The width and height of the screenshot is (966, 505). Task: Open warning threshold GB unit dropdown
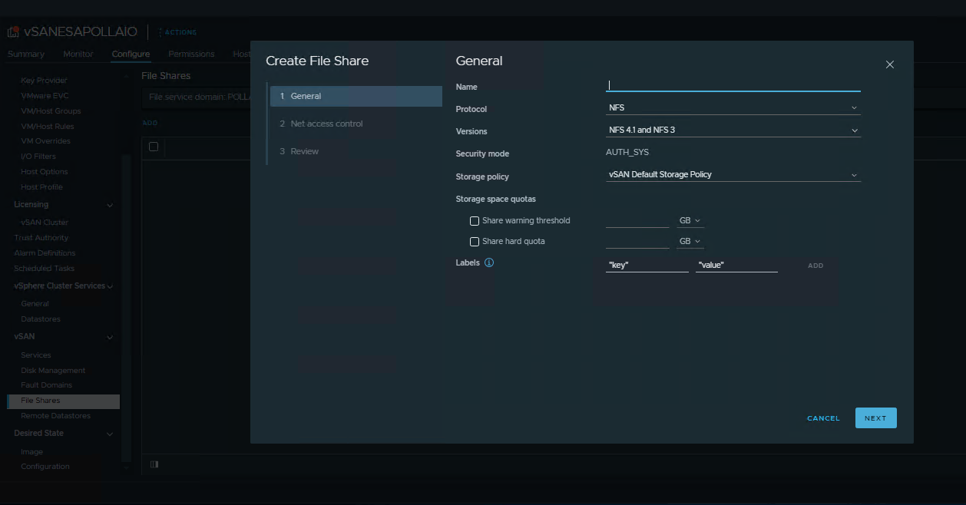[x=690, y=221]
